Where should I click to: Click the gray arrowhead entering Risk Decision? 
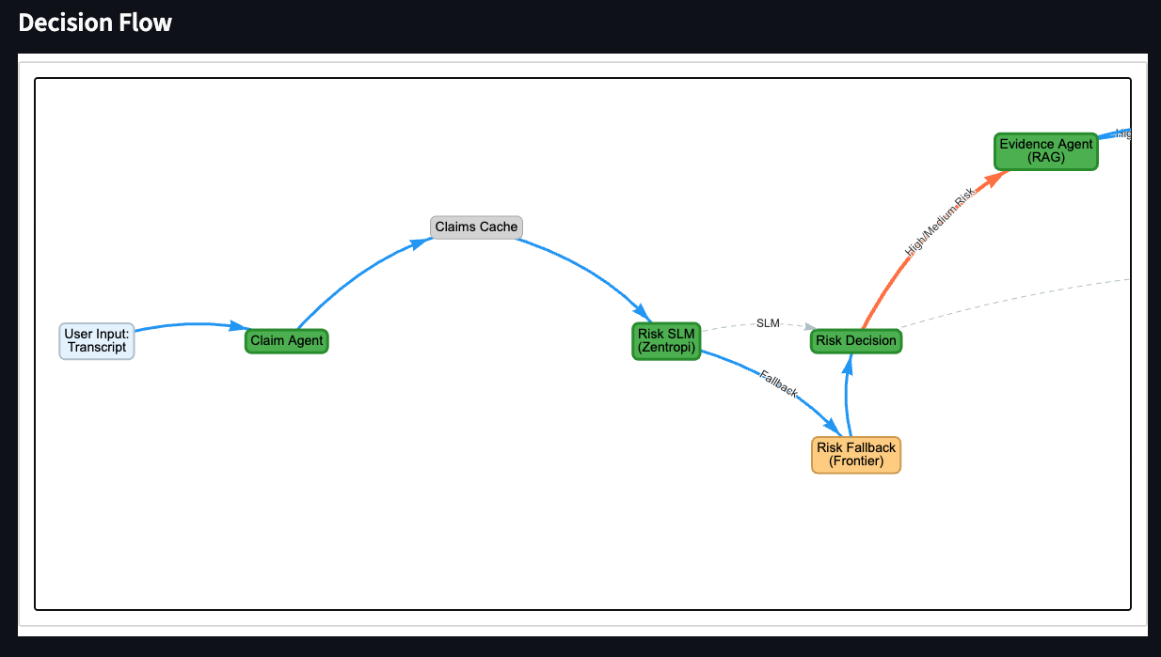811,327
